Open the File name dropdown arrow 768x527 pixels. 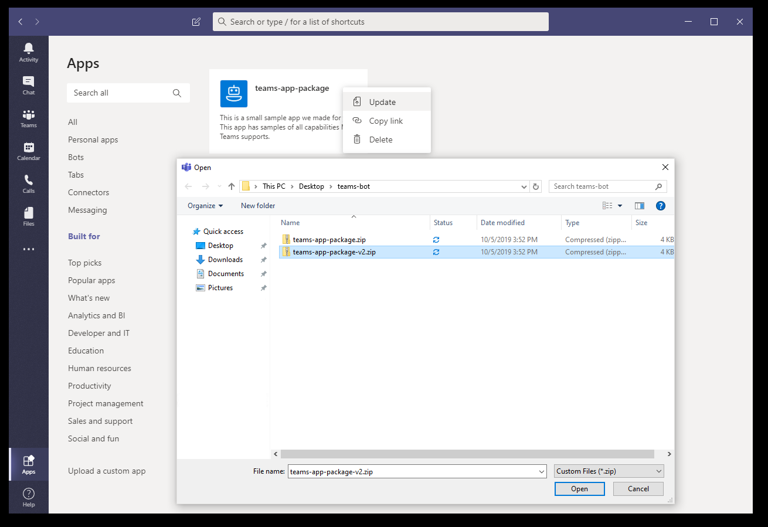coord(542,471)
